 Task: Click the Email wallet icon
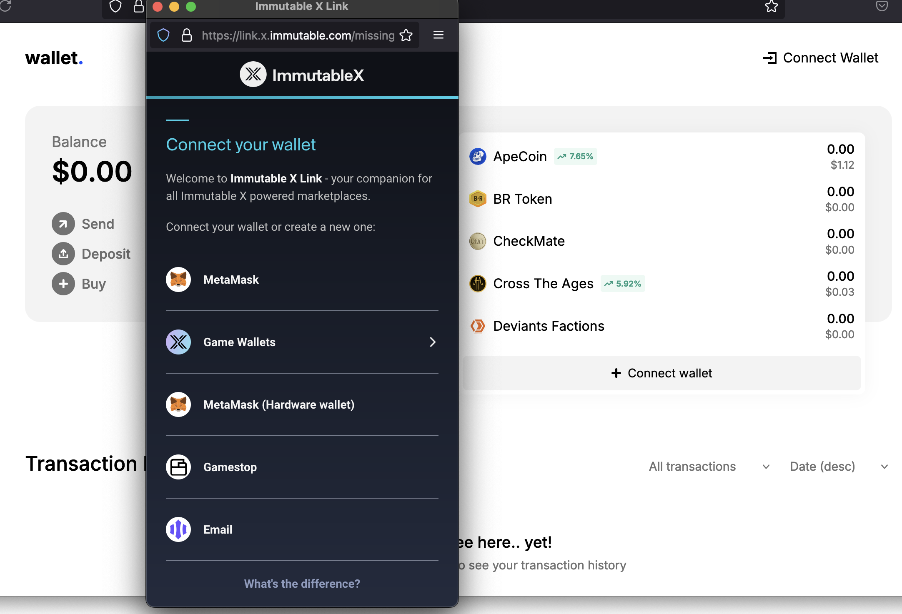[178, 529]
